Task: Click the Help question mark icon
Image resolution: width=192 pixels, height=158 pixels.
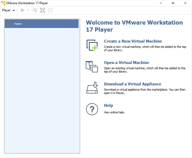Action: (92, 109)
